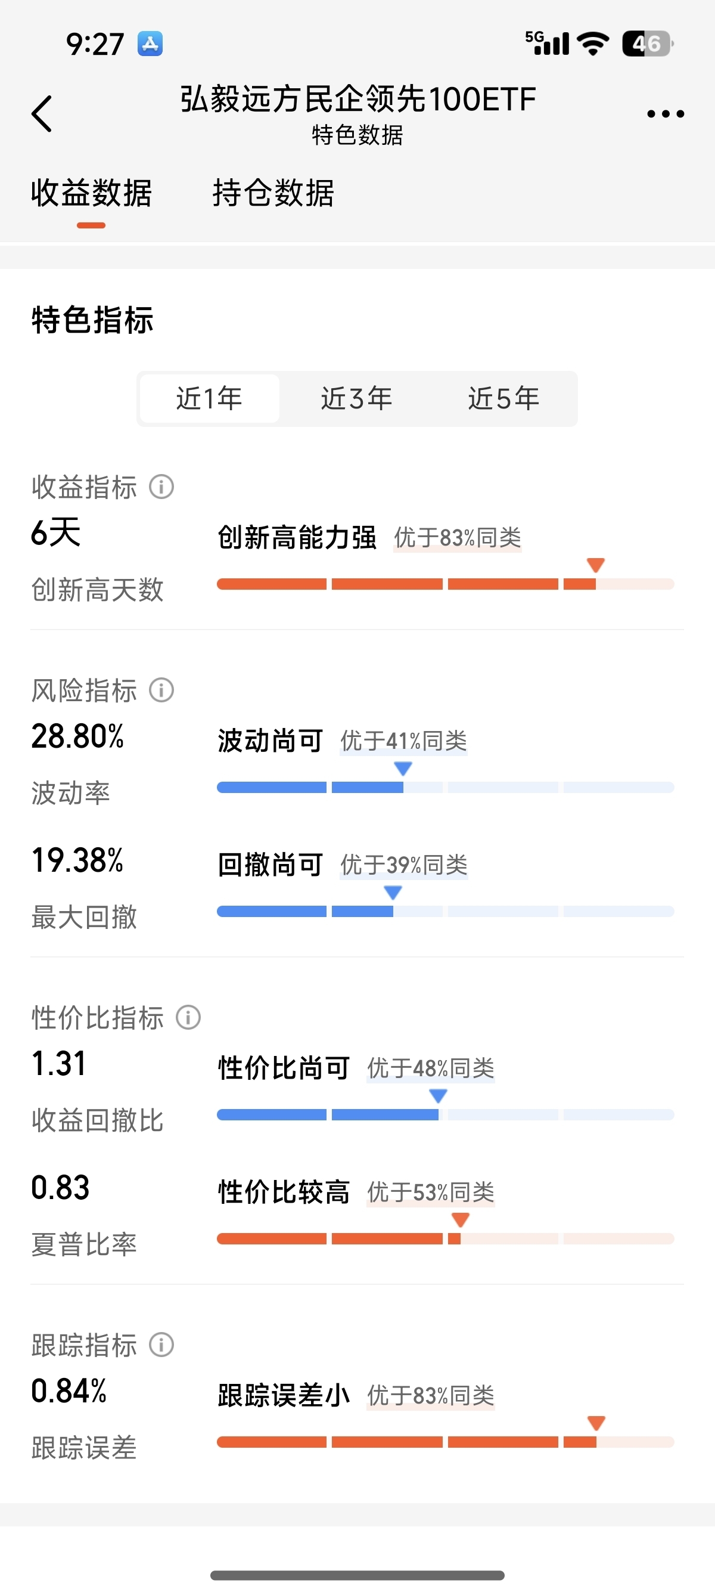Tap info icon beside 风险指标
Viewport: 715px width, 1592px height.
pos(161,690)
